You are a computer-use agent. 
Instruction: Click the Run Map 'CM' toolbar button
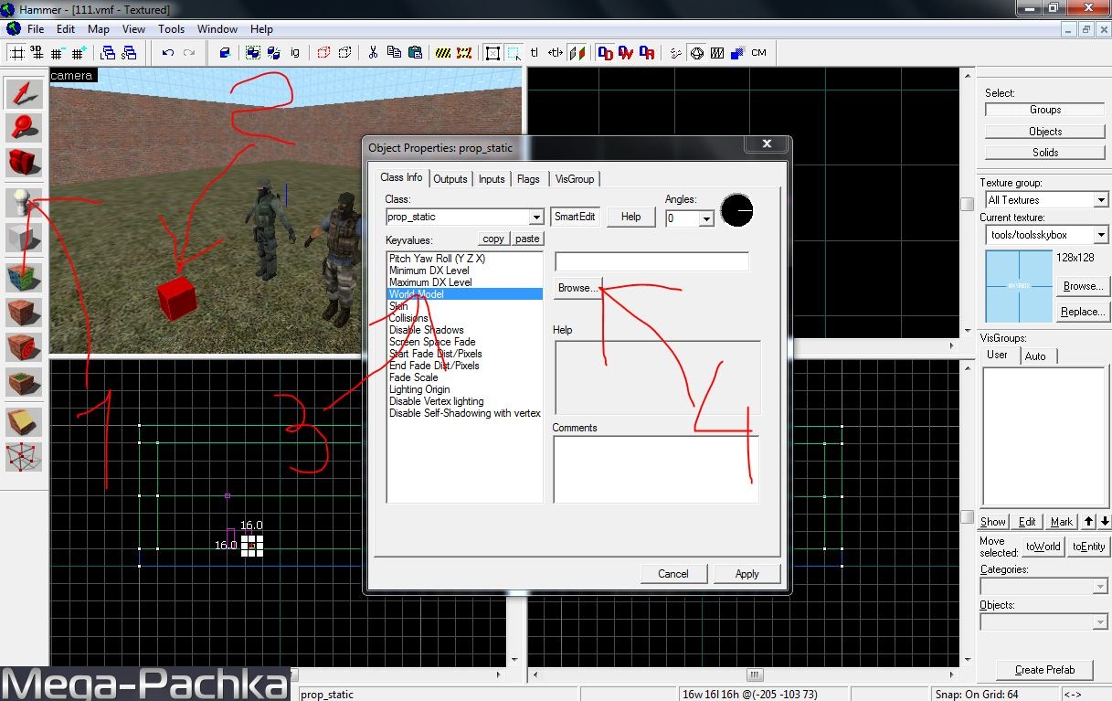pyautogui.click(x=758, y=53)
